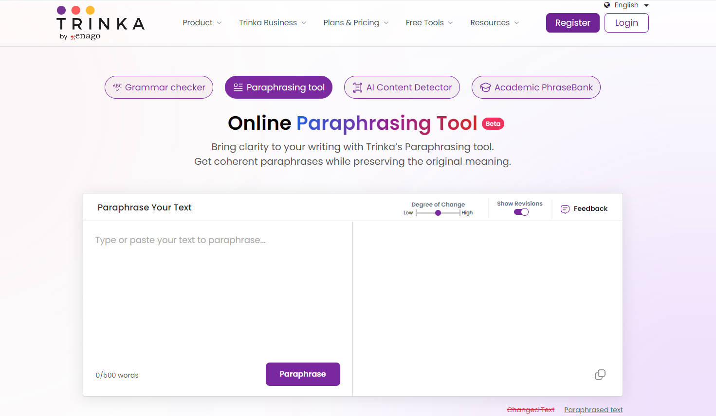This screenshot has height=416, width=716.
Task: Click the Academic PhraseBank graduation cap icon
Action: 485,87
